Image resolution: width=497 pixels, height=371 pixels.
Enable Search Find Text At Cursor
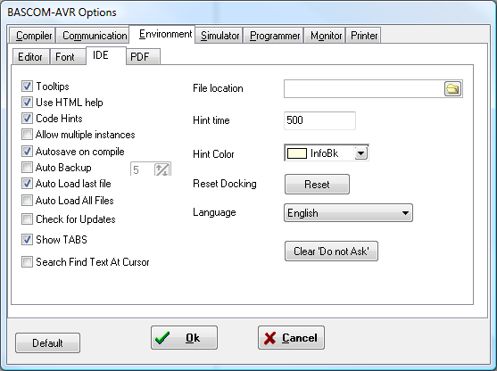click(x=27, y=262)
